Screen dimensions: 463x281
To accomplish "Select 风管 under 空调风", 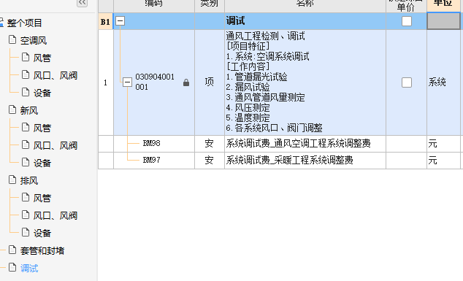I will [42, 58].
